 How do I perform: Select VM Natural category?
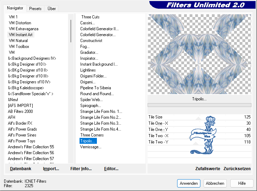(x=18, y=41)
